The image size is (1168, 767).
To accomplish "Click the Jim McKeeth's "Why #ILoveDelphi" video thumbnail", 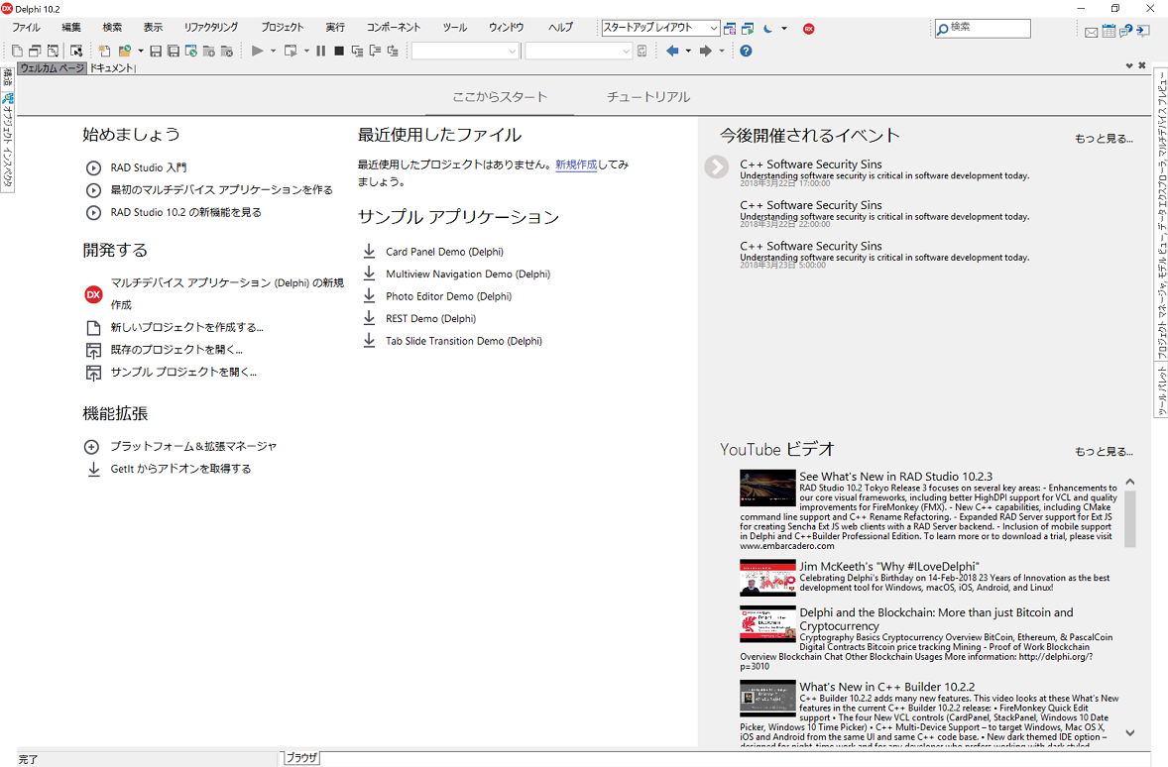I will pyautogui.click(x=767, y=578).
